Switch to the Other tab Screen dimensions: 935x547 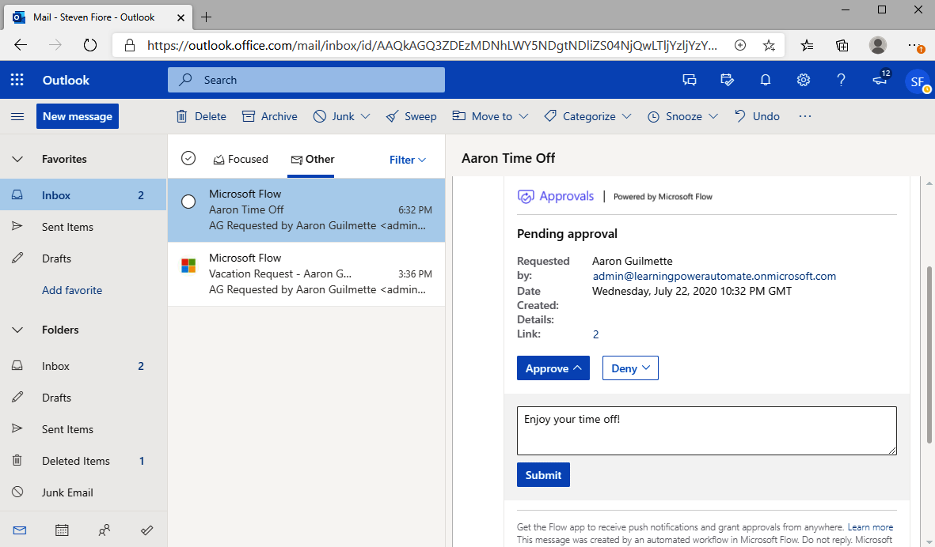click(312, 159)
